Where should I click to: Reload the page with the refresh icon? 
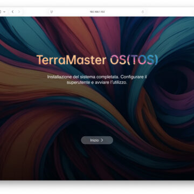(x=143, y=12)
